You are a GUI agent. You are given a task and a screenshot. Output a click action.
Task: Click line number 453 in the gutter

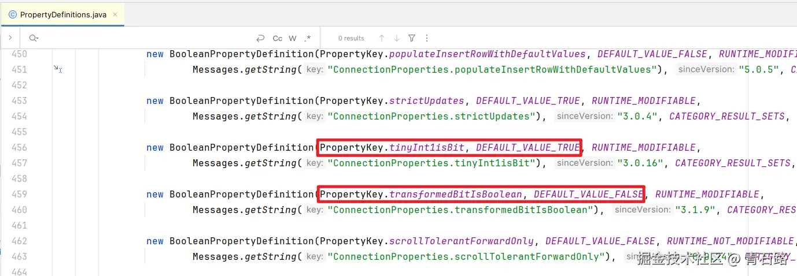point(20,100)
